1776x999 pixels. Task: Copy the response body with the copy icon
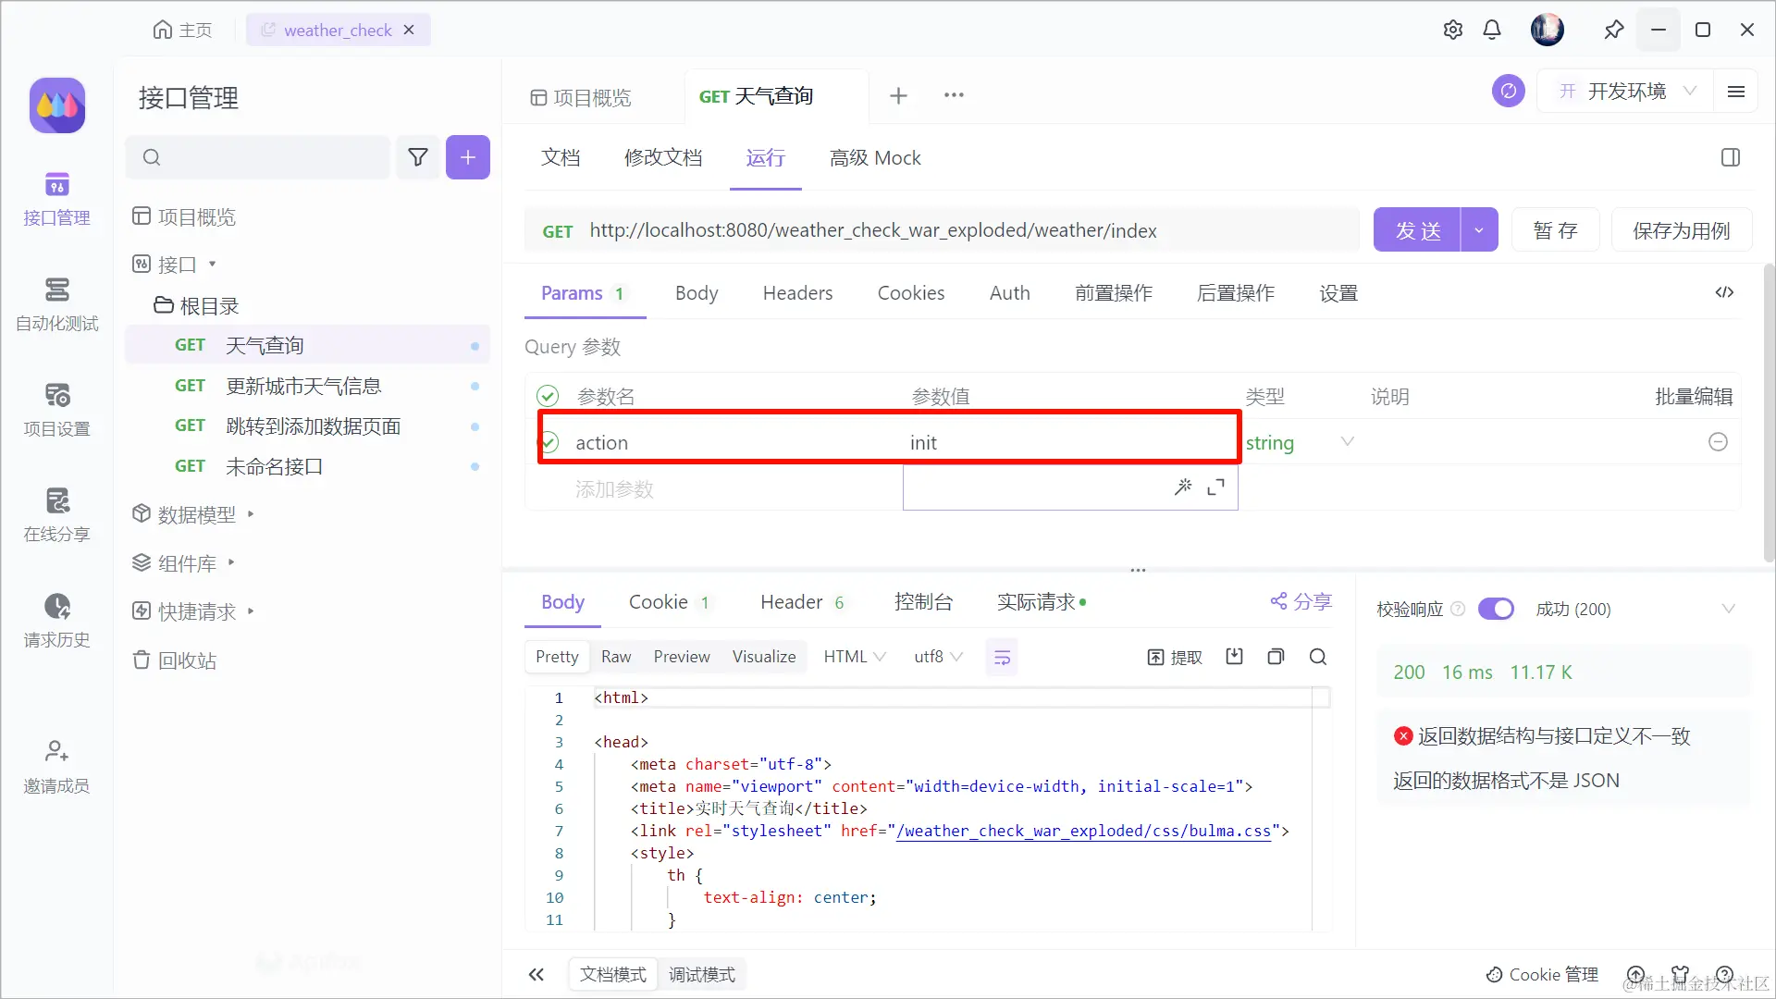coord(1276,657)
